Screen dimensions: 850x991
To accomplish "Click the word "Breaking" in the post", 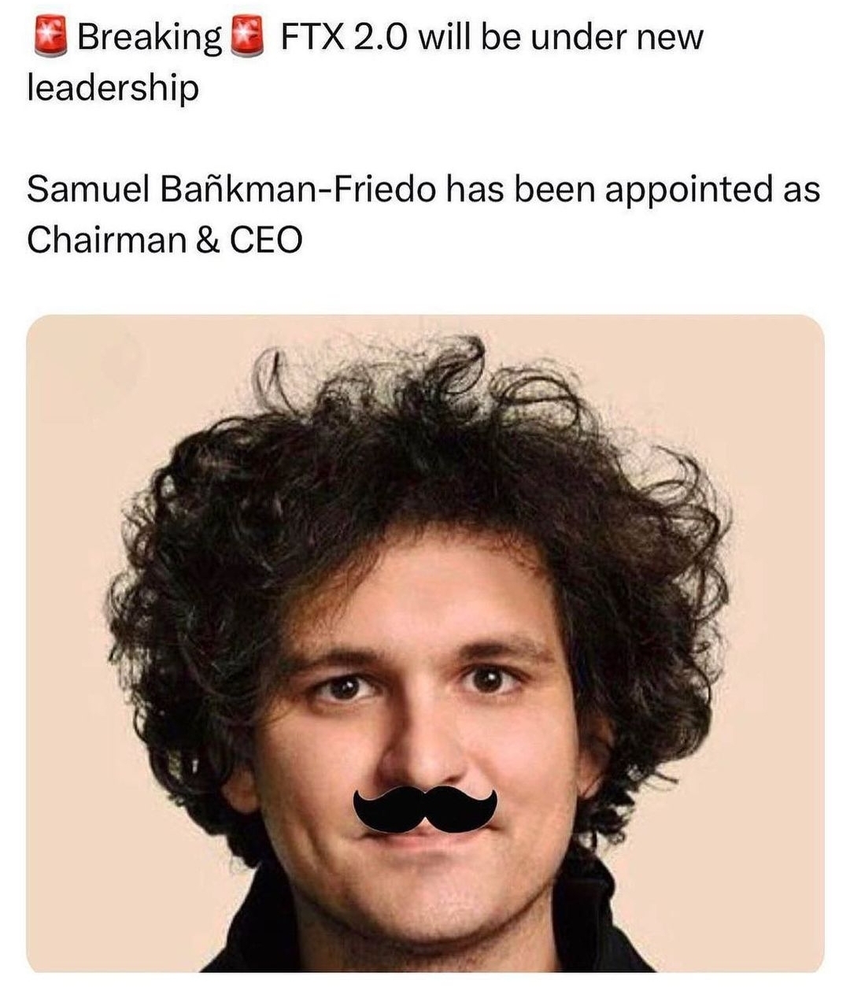I will (x=150, y=39).
